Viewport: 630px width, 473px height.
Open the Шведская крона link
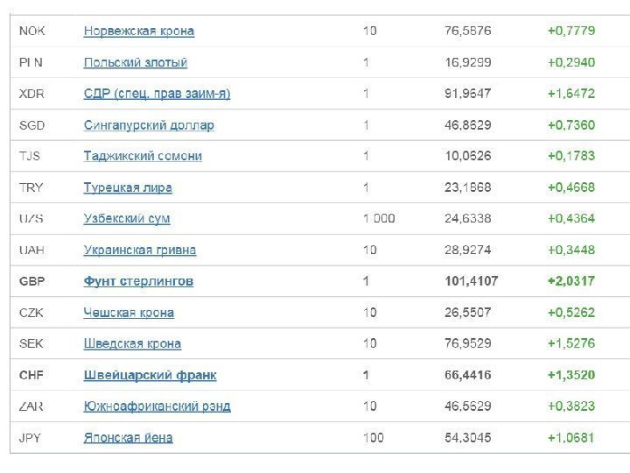(x=132, y=343)
